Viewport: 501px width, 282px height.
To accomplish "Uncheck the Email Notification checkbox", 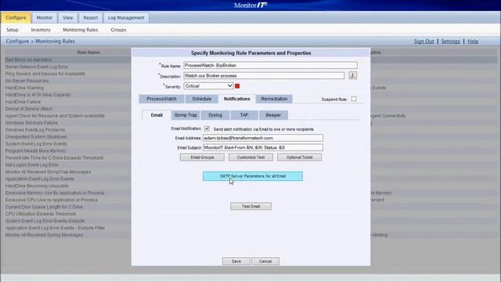I will tap(207, 128).
